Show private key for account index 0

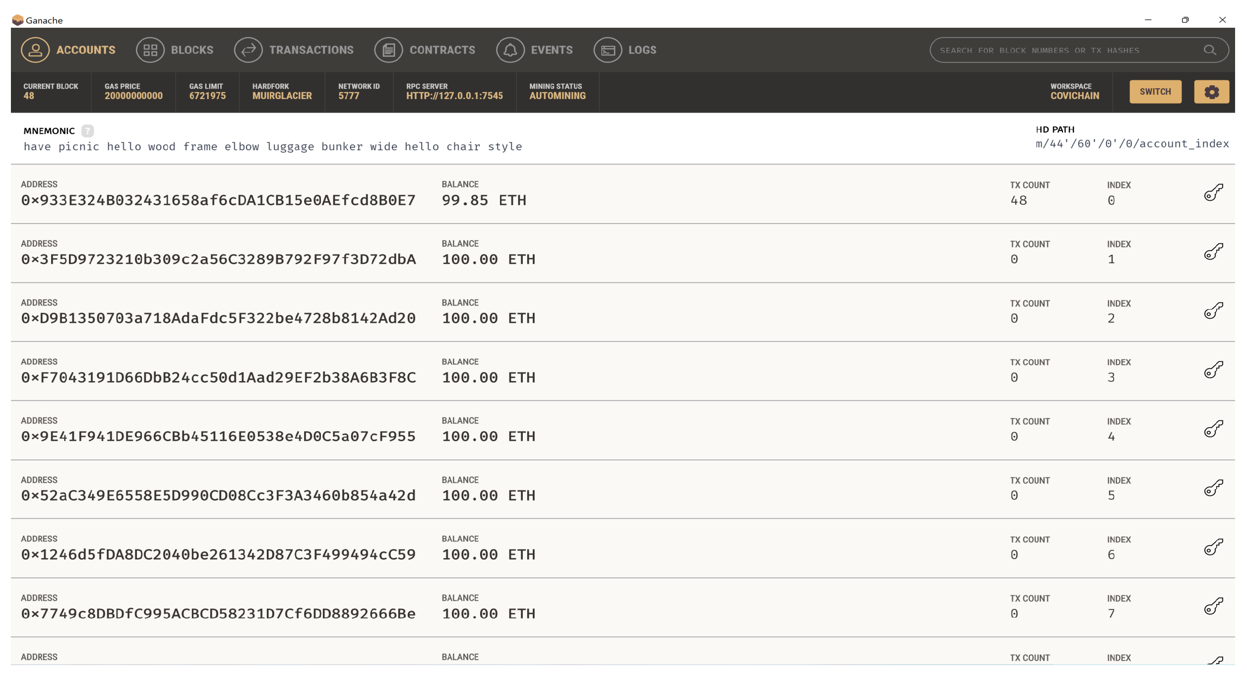[x=1213, y=193]
